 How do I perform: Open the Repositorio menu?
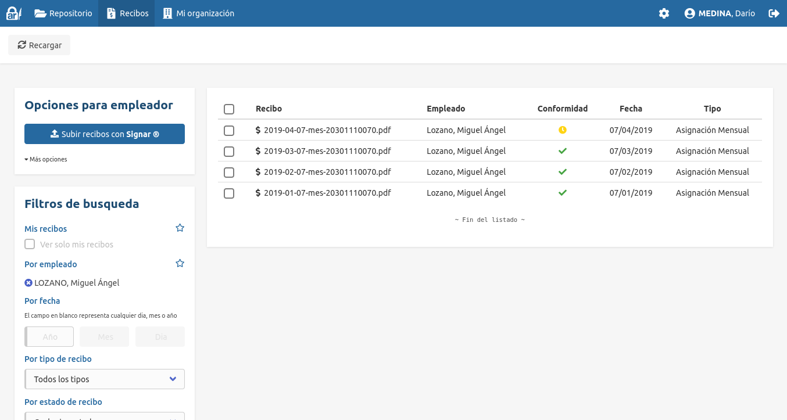[63, 13]
